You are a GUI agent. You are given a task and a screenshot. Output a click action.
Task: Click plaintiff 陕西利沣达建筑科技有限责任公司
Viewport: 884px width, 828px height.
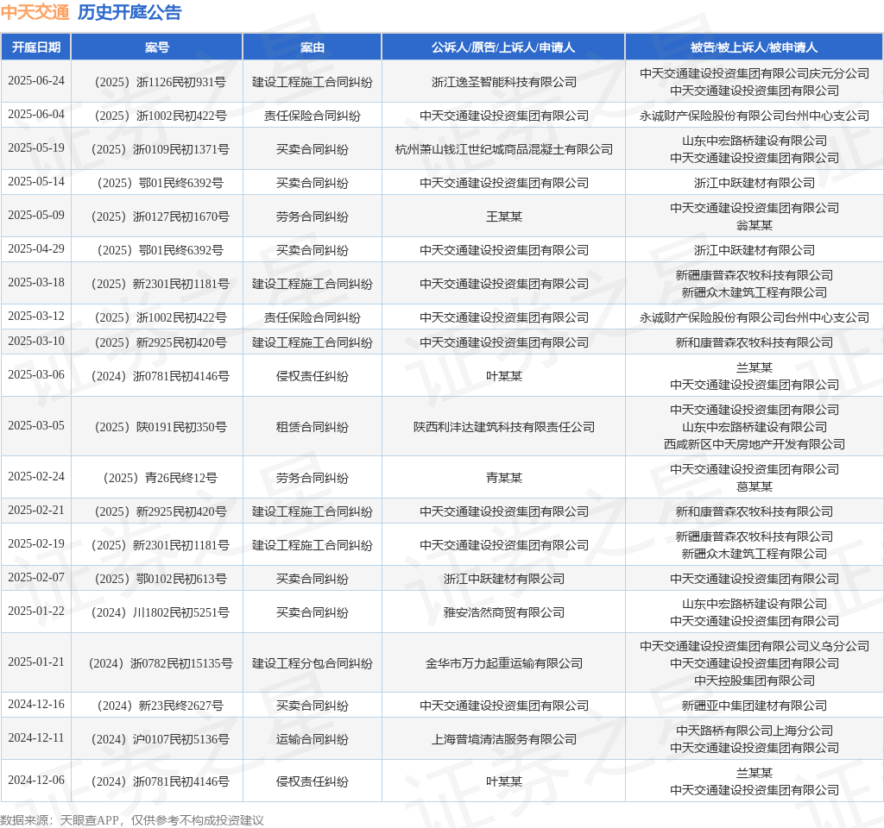click(504, 427)
